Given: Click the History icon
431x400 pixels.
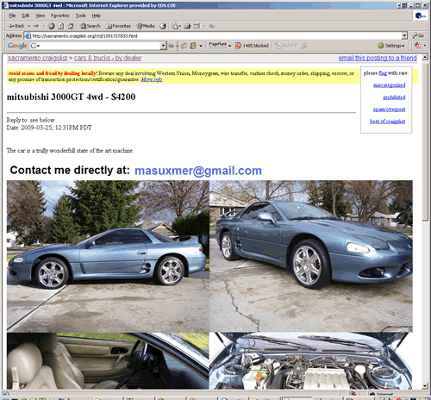Looking at the screenshot, I should coord(163,26).
